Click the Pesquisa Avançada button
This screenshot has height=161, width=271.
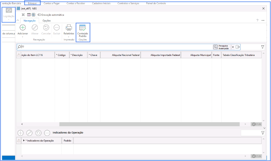pos(221,47)
